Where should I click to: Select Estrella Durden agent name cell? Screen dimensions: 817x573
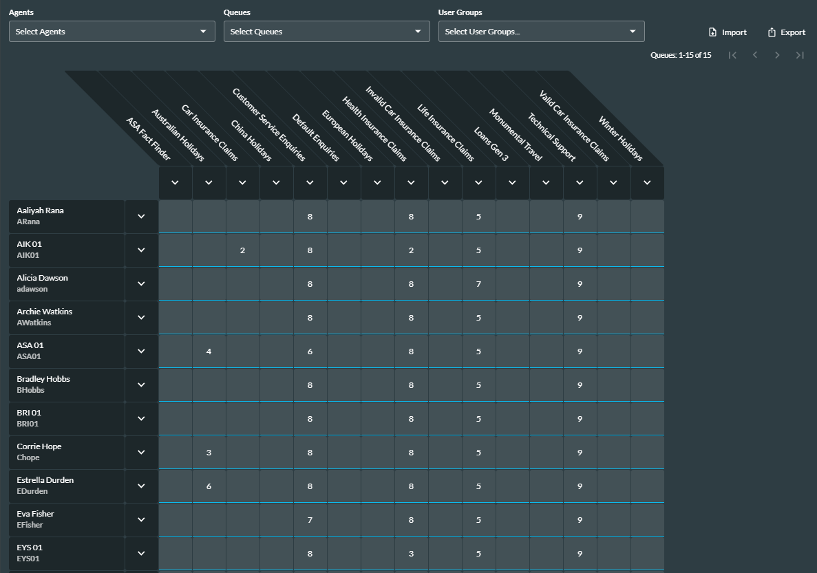[x=67, y=486]
